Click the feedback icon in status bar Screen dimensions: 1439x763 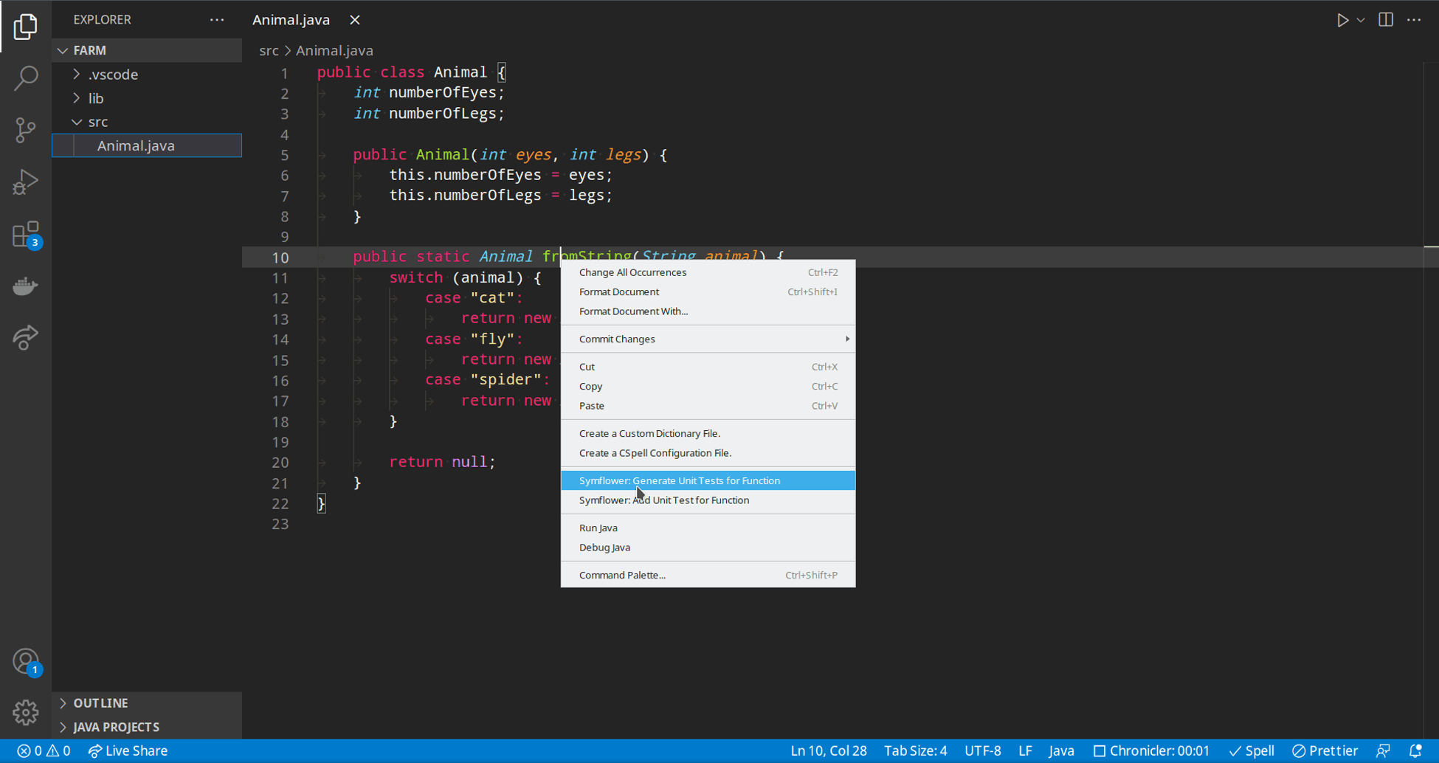tap(1384, 750)
